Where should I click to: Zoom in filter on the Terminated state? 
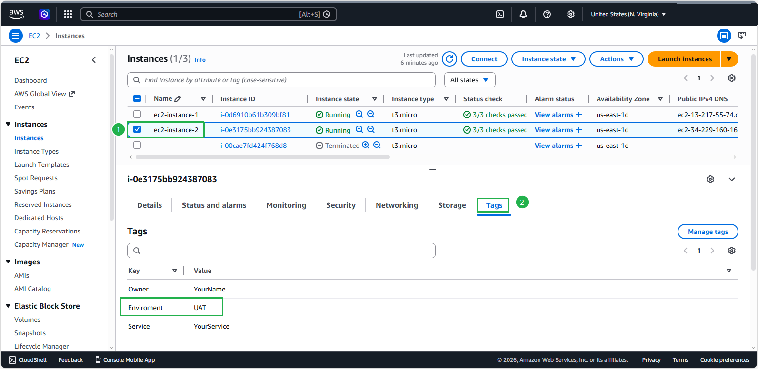point(366,145)
